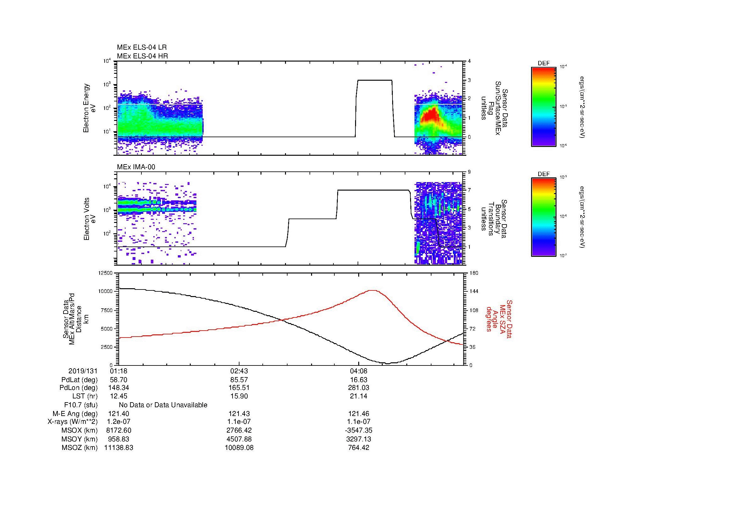This screenshot has width=735, height=519.
Task: Click the MSOZ value '764.42'
Action: 359,448
